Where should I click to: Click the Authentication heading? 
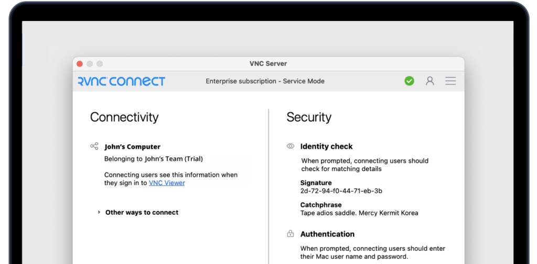[327, 234]
